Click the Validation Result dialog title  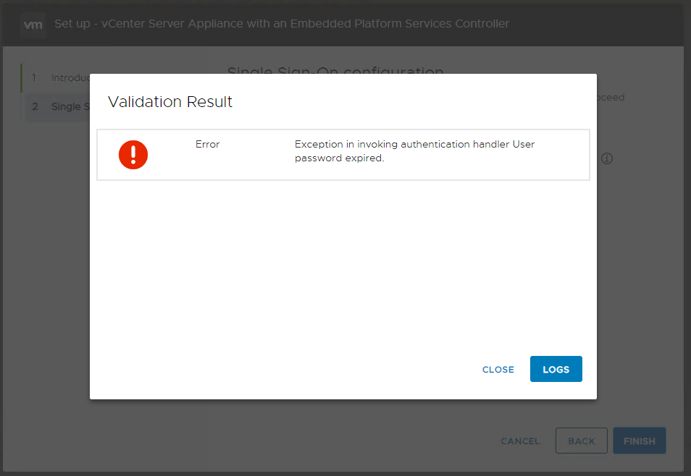(x=169, y=101)
